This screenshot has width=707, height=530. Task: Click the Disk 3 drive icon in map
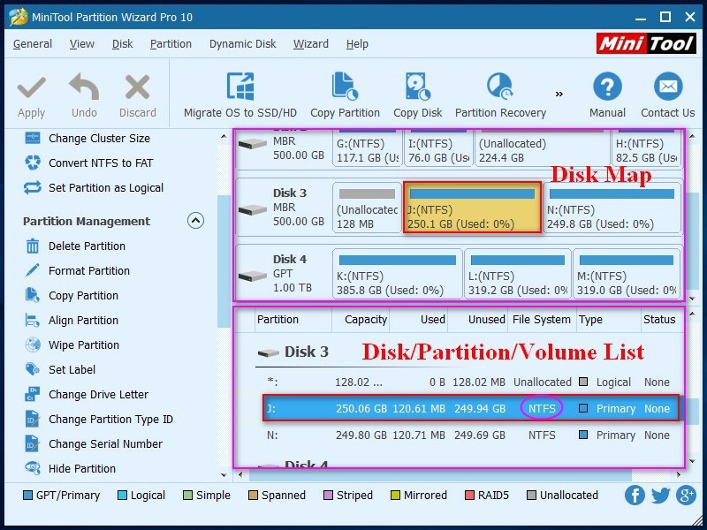point(253,209)
